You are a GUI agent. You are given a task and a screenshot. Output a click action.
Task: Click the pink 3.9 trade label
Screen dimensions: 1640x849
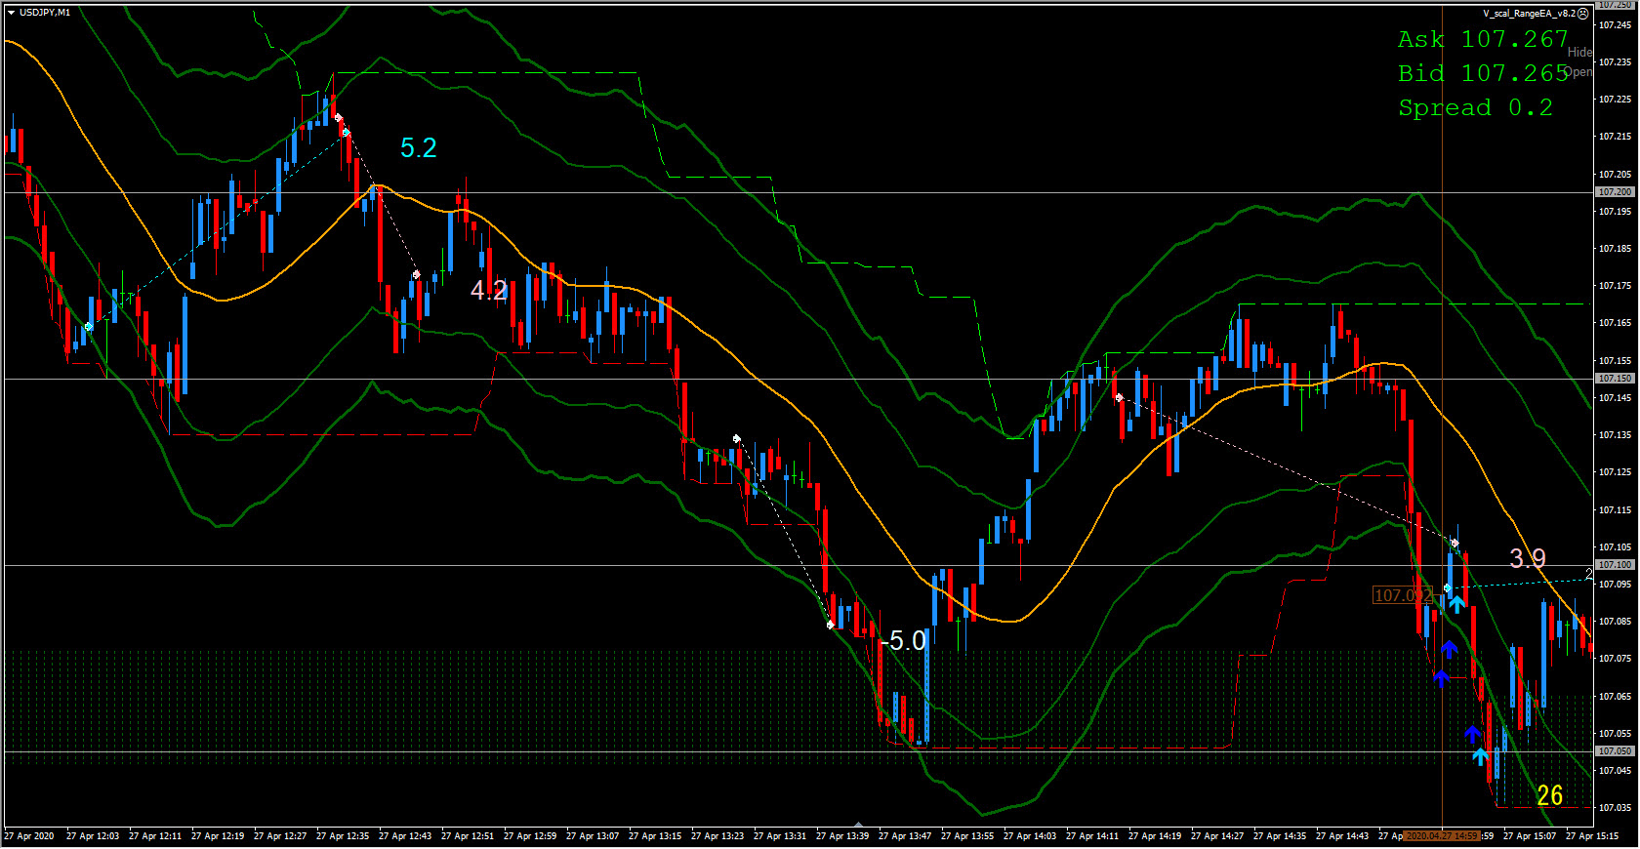pyautogui.click(x=1528, y=558)
